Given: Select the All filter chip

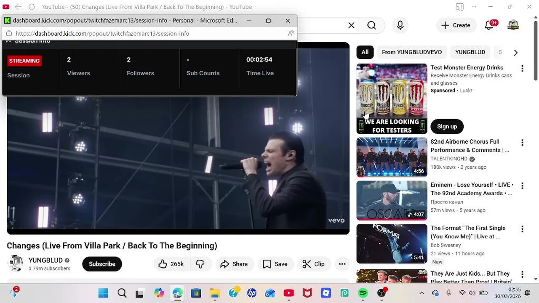Looking at the screenshot, I should coord(365,52).
